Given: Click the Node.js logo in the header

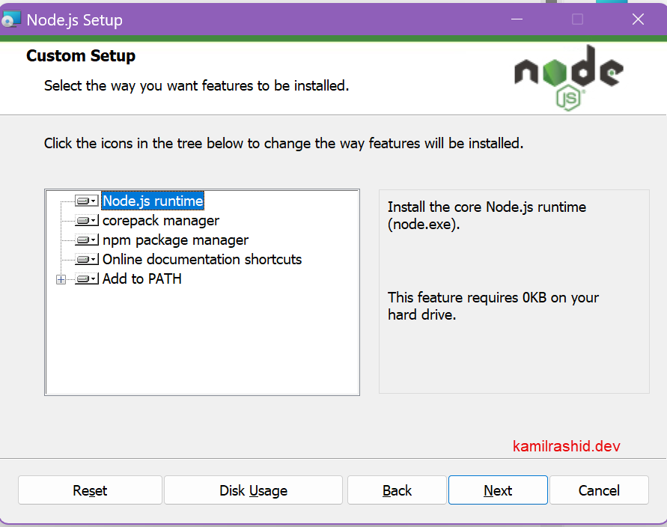Looking at the screenshot, I should pyautogui.click(x=567, y=73).
